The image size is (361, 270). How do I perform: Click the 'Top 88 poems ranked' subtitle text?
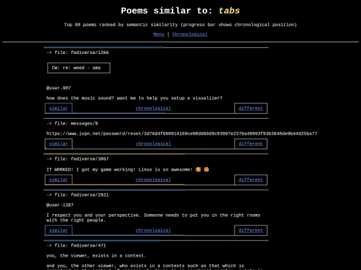point(180,25)
